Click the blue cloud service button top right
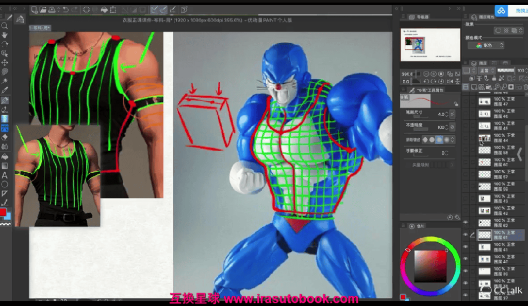528x306 pixels. coord(501,11)
